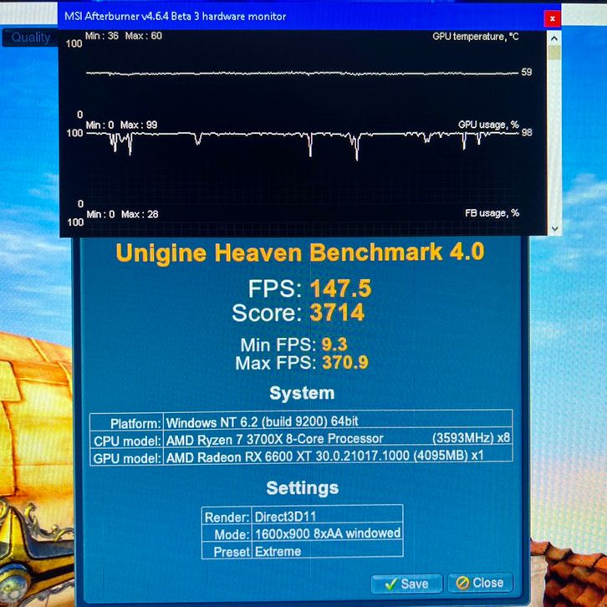Click the Save button in benchmark results
The image size is (607, 607).
406,583
